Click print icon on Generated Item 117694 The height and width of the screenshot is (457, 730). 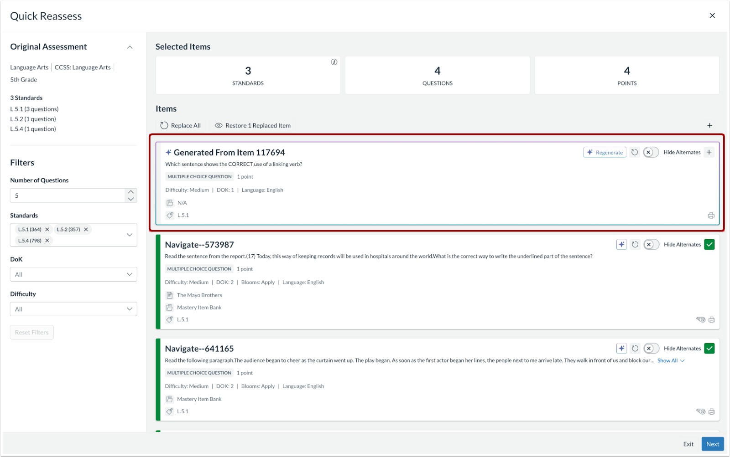coord(711,216)
